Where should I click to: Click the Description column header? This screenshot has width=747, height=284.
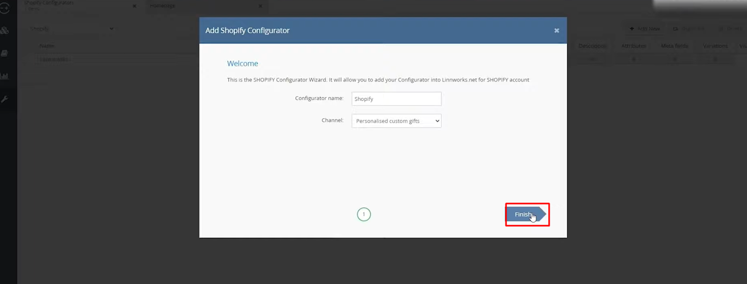click(x=592, y=46)
